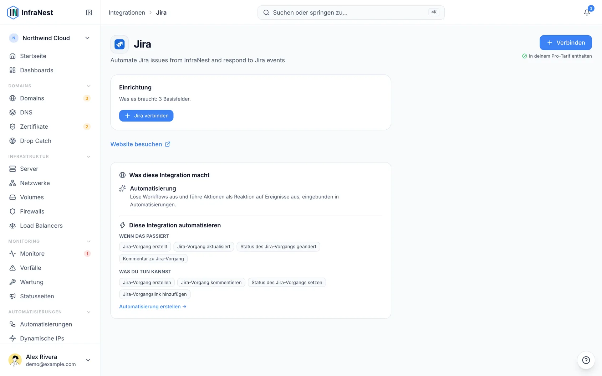The height and width of the screenshot is (376, 602).
Task: Click the DNS layers icon
Action: click(x=12, y=112)
